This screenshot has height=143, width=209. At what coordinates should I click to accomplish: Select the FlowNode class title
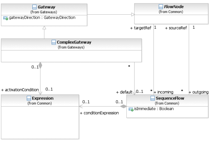pos(174,7)
